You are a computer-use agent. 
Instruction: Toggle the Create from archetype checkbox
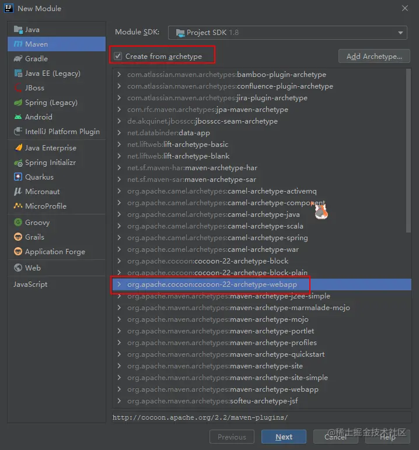pyautogui.click(x=118, y=56)
